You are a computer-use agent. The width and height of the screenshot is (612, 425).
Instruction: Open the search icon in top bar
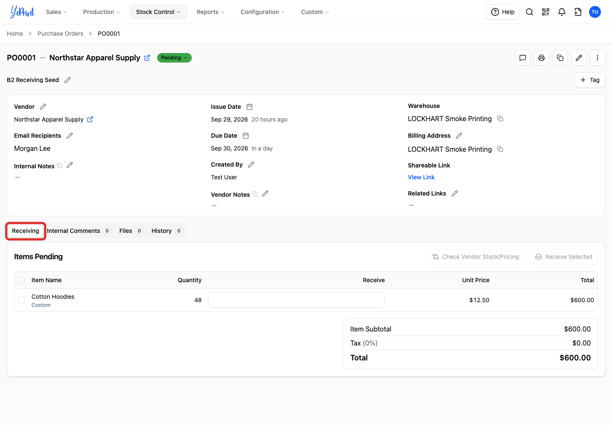click(530, 12)
